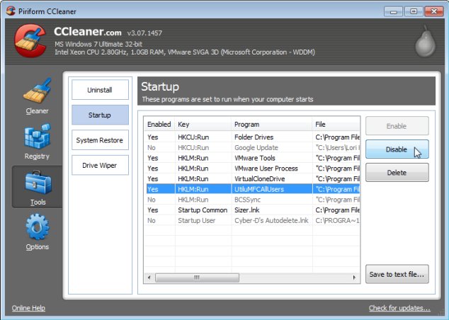Click the CCleaner logo in header
The image size is (449, 320).
30,42
